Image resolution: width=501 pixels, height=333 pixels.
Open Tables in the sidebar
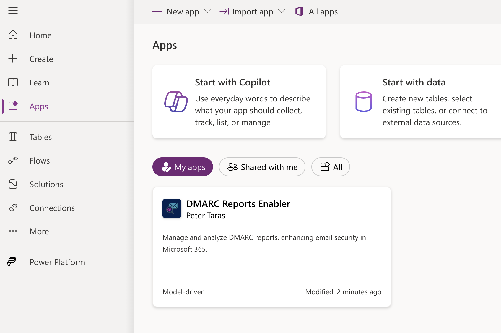coord(67,137)
